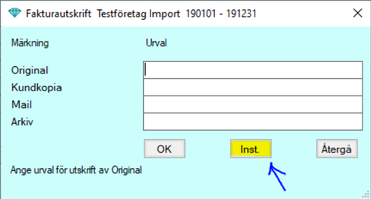Viewport: 371px width, 199px height.
Task: Click the Fakturautskrift Testföretag Import title text
Action: 103,14
